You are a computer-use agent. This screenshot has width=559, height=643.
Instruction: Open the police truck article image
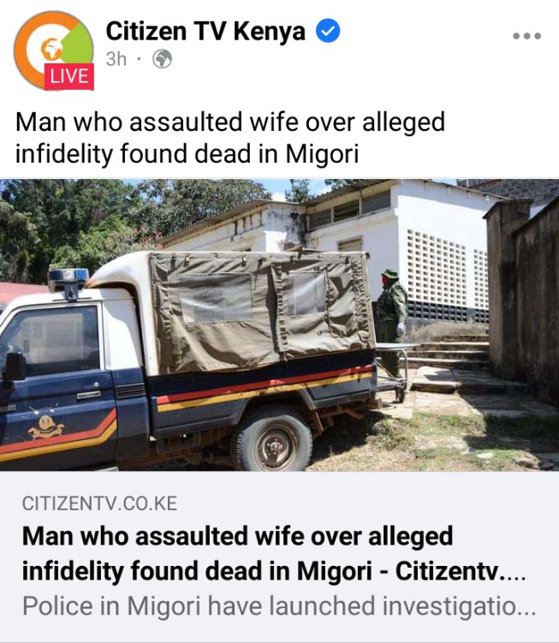[279, 324]
